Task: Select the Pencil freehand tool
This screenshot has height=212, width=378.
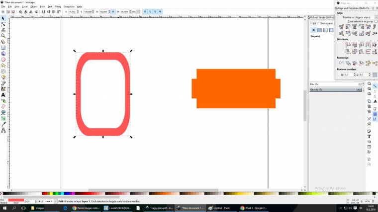Action: click(3, 77)
